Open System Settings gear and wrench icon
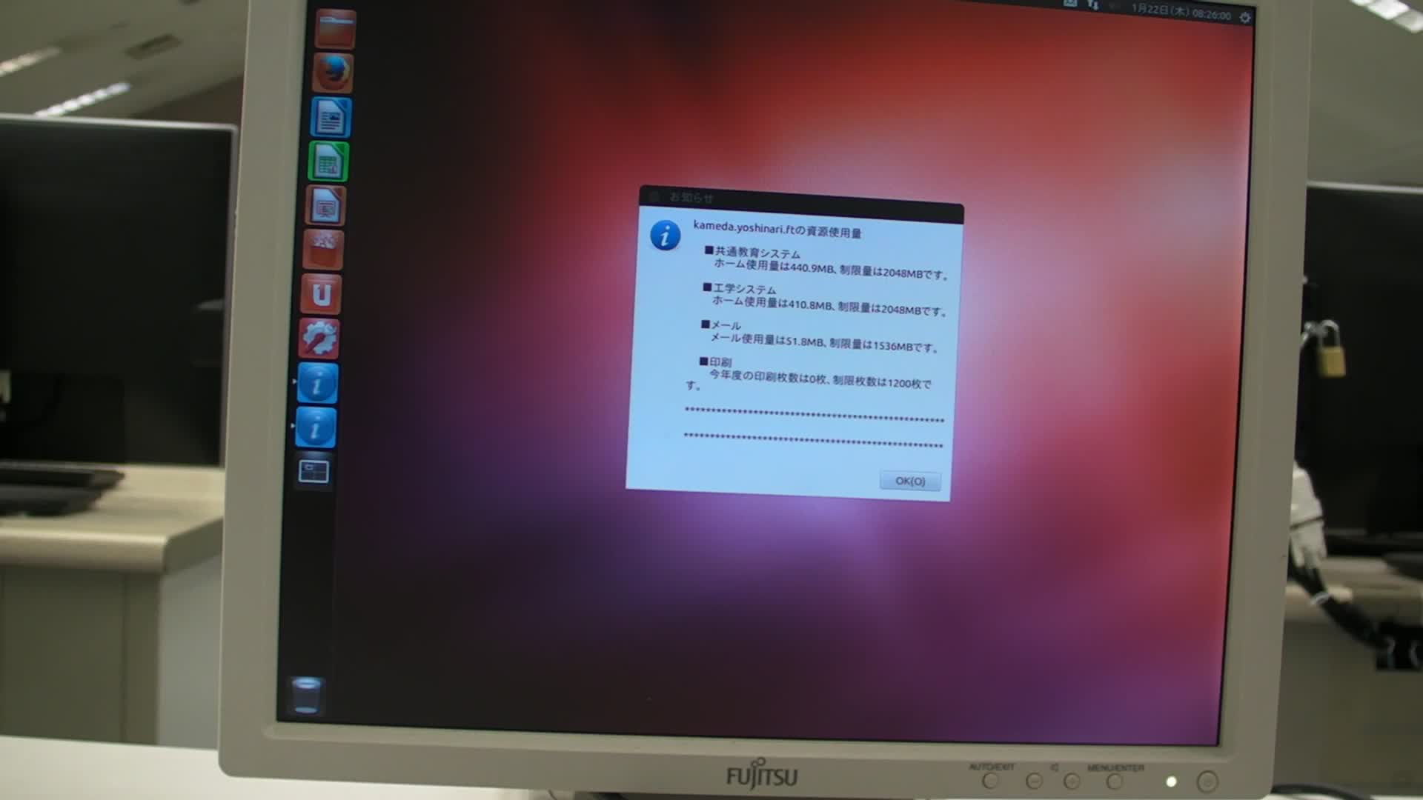The width and height of the screenshot is (1423, 800). click(x=319, y=339)
